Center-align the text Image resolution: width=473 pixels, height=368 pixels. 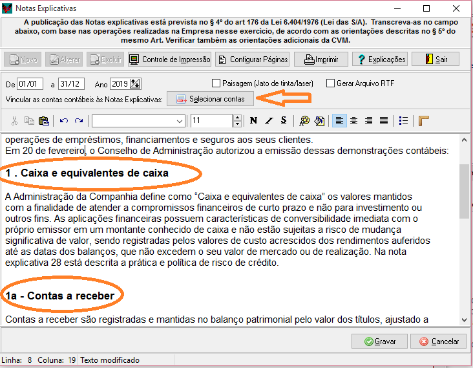[x=354, y=121]
